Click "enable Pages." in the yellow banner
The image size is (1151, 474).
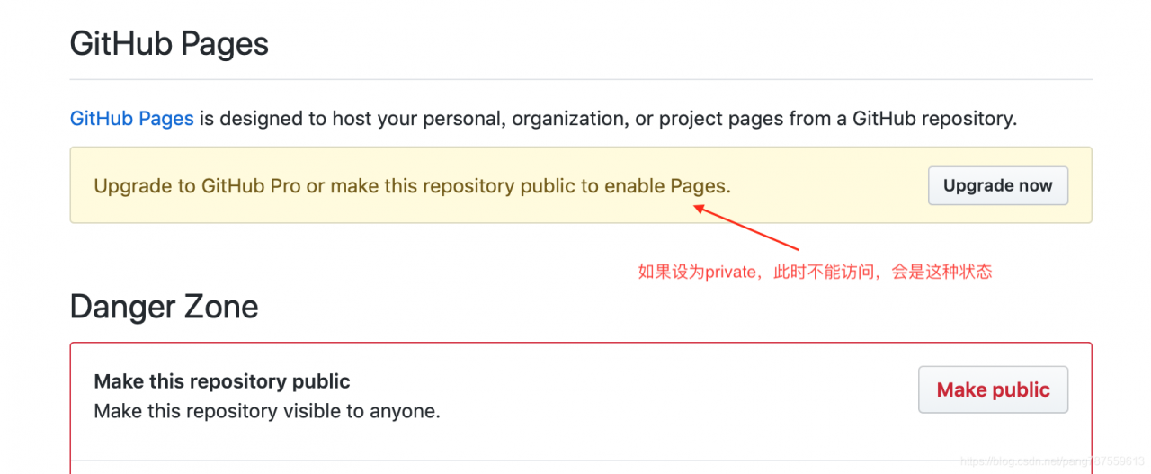coord(667,186)
